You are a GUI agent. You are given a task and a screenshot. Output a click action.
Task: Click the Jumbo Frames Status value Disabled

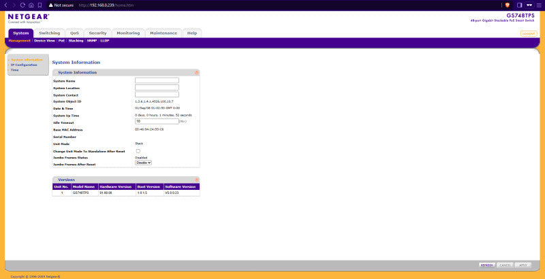141,158
